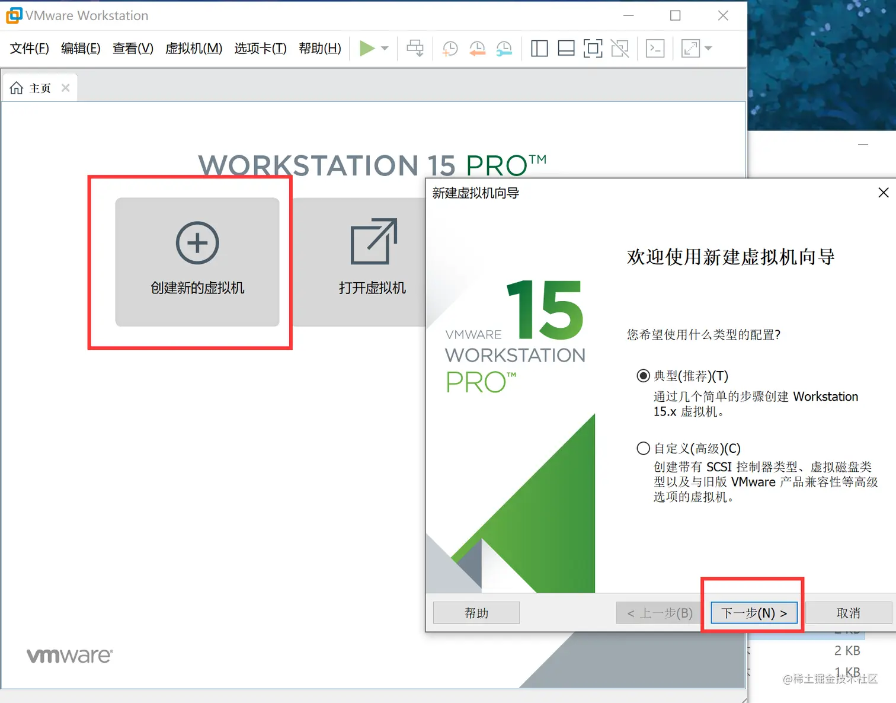Minimize the VMware Workstation window

tap(629, 15)
